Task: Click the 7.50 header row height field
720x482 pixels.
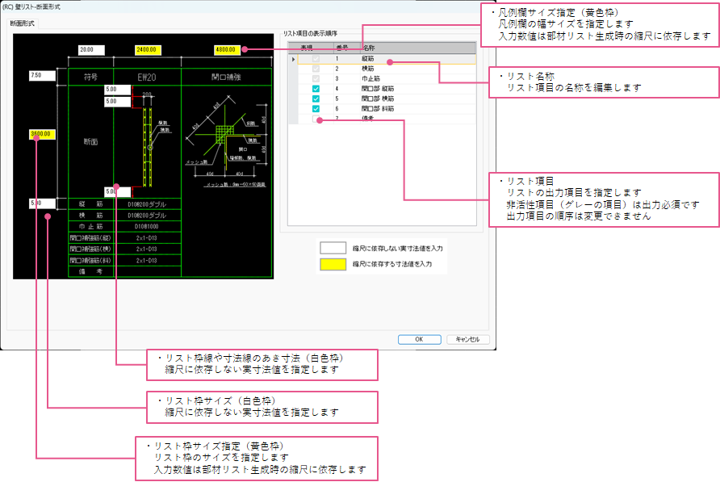Action: [43, 75]
